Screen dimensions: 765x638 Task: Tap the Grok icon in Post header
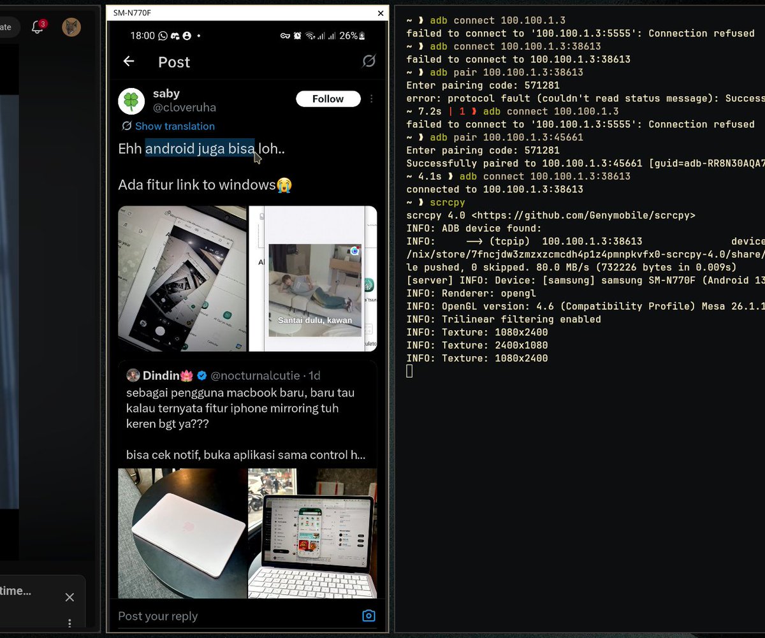coord(368,61)
